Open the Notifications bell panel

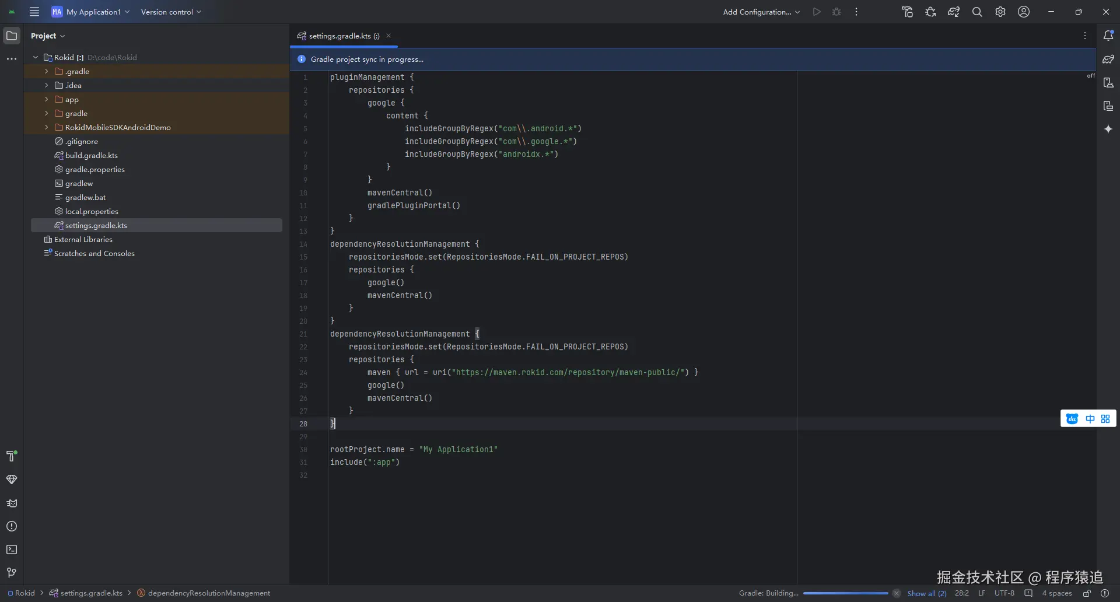point(1108,36)
